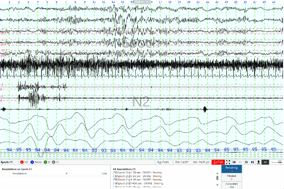
Task: Click second marker 18 on time ruler
Action: [170, 2]
